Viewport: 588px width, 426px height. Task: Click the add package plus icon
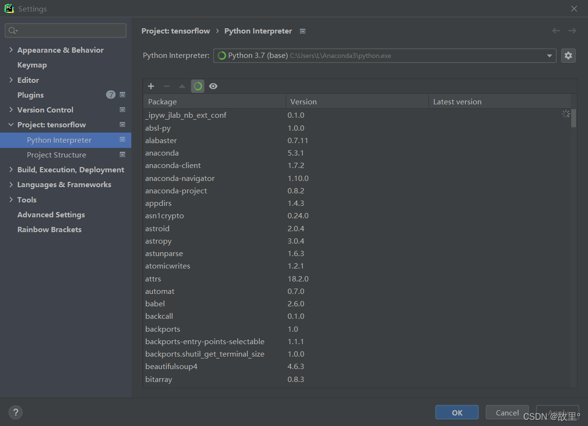click(151, 86)
